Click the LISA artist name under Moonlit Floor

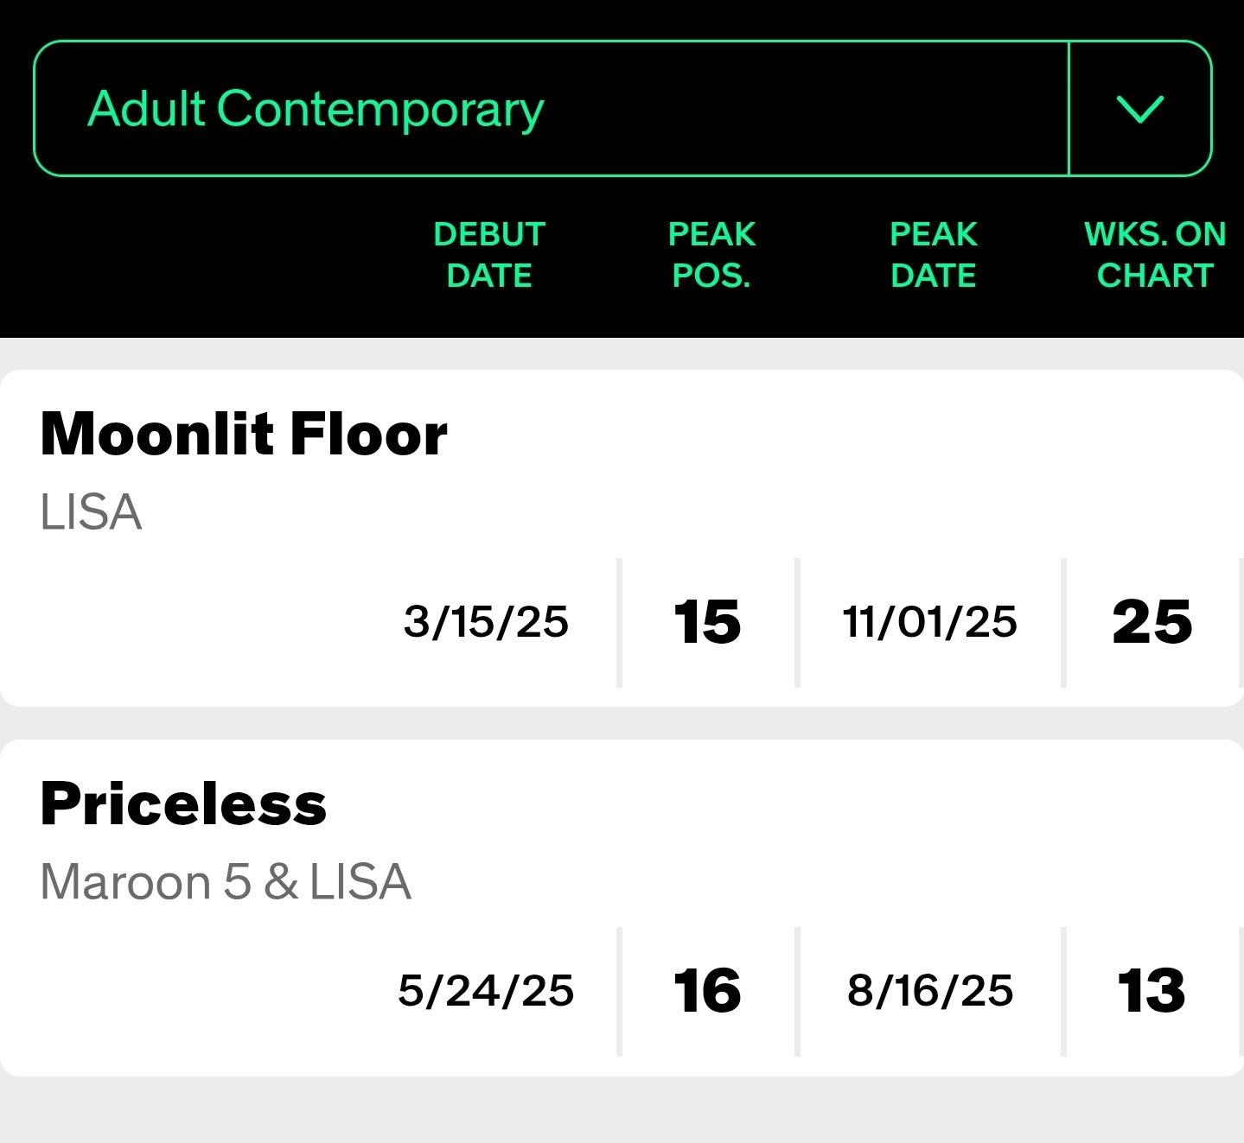click(91, 512)
